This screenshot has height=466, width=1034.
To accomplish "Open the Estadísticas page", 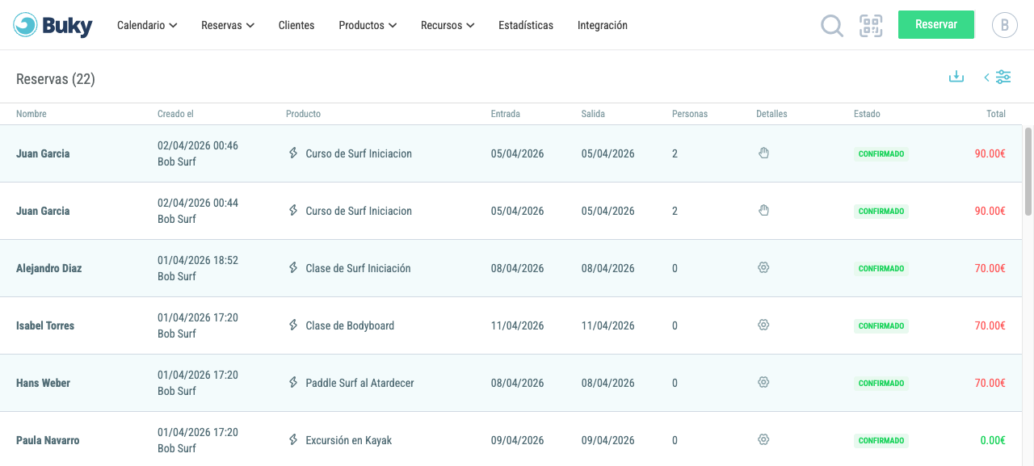I will coord(526,25).
